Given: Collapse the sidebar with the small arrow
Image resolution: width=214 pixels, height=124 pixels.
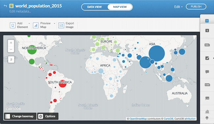Looking at the screenshot, I should [x=213, y=58].
